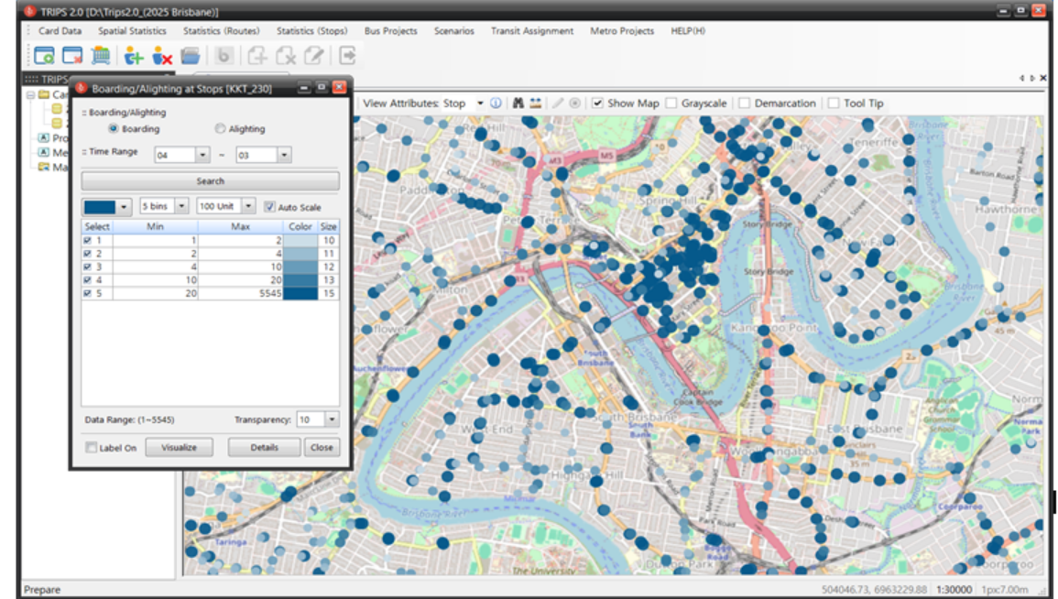Viewport: 1058px width, 599px height.
Task: Open the Transit Assignment menu
Action: coord(532,31)
